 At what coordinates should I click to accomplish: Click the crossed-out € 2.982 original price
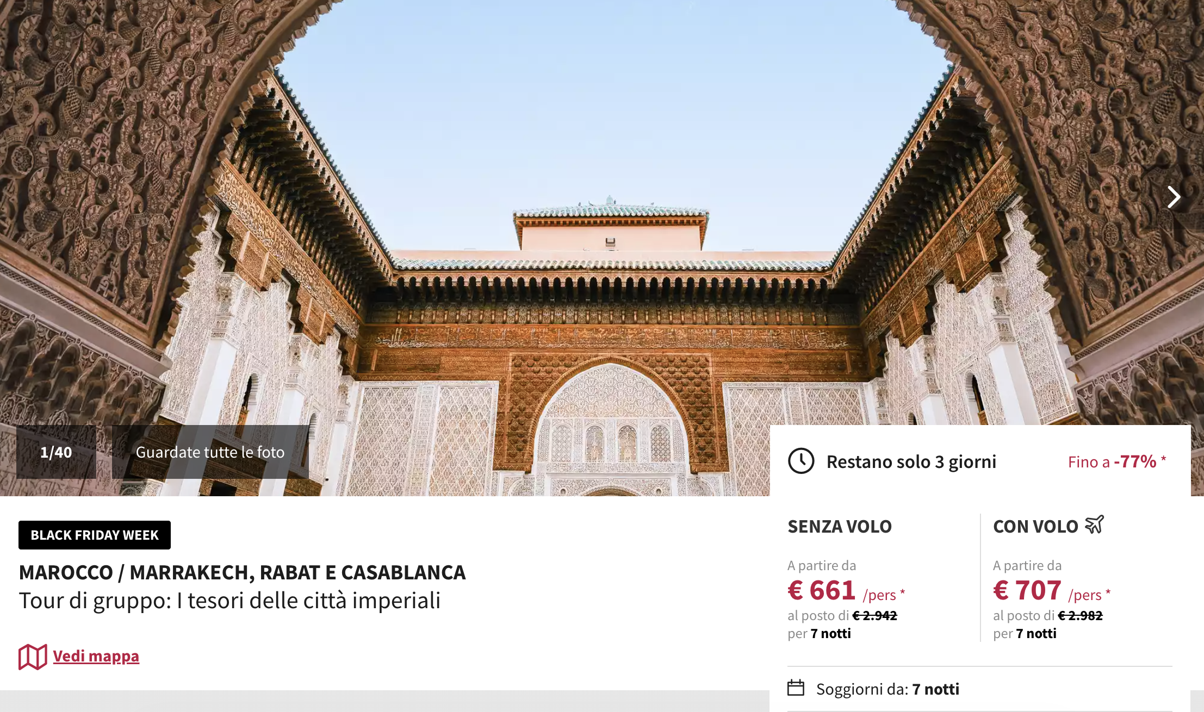[x=1080, y=615]
